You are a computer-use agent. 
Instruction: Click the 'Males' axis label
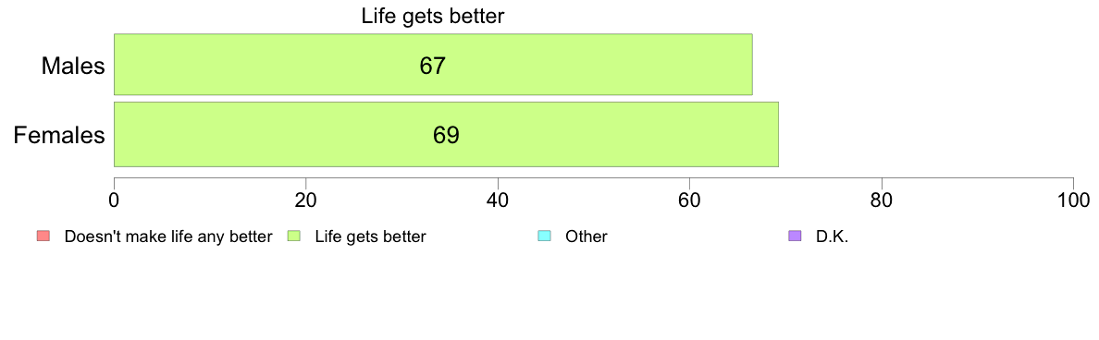coord(74,66)
